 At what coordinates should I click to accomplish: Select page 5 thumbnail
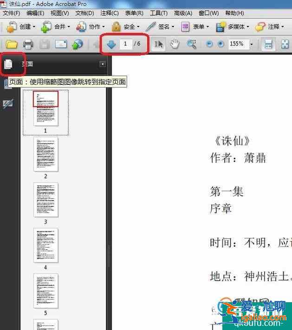tap(46, 291)
